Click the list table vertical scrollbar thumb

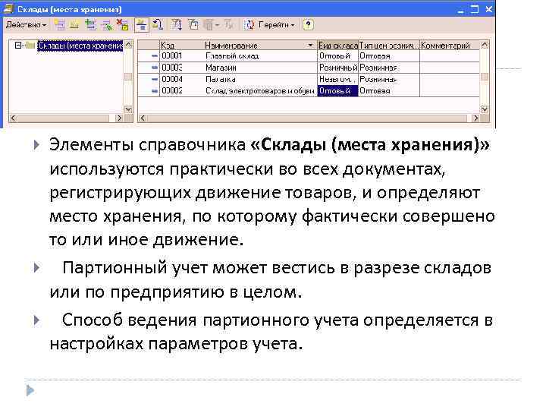click(485, 77)
